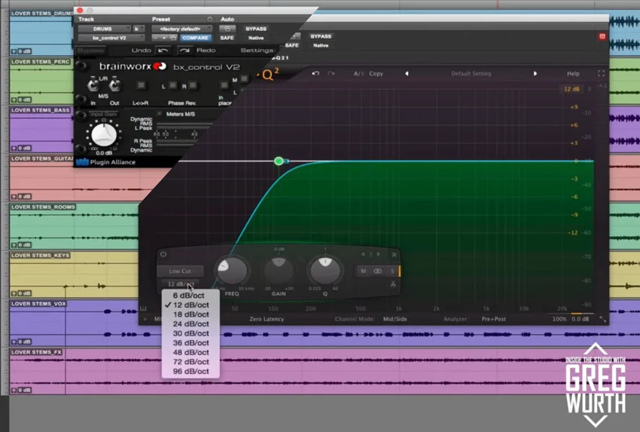Click the FREQ knob in band panel

(x=232, y=271)
